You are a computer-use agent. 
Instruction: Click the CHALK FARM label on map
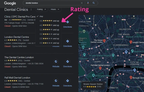point(85,22)
